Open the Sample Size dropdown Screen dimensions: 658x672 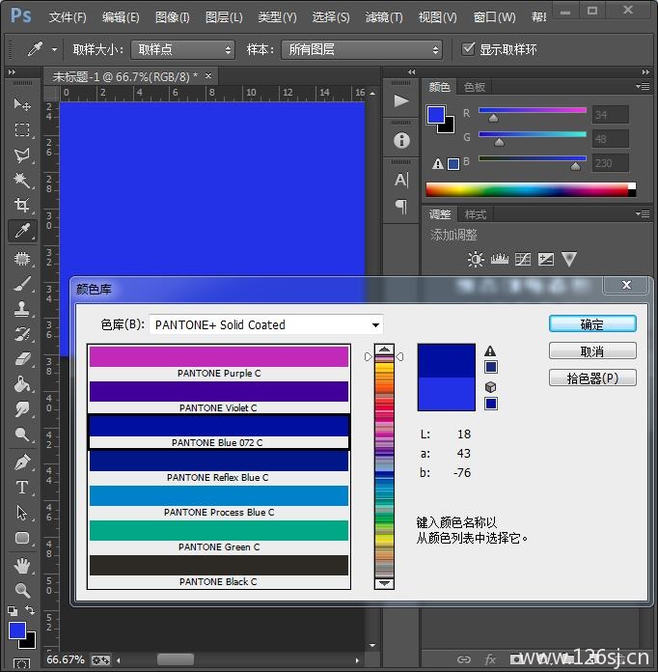coord(183,49)
